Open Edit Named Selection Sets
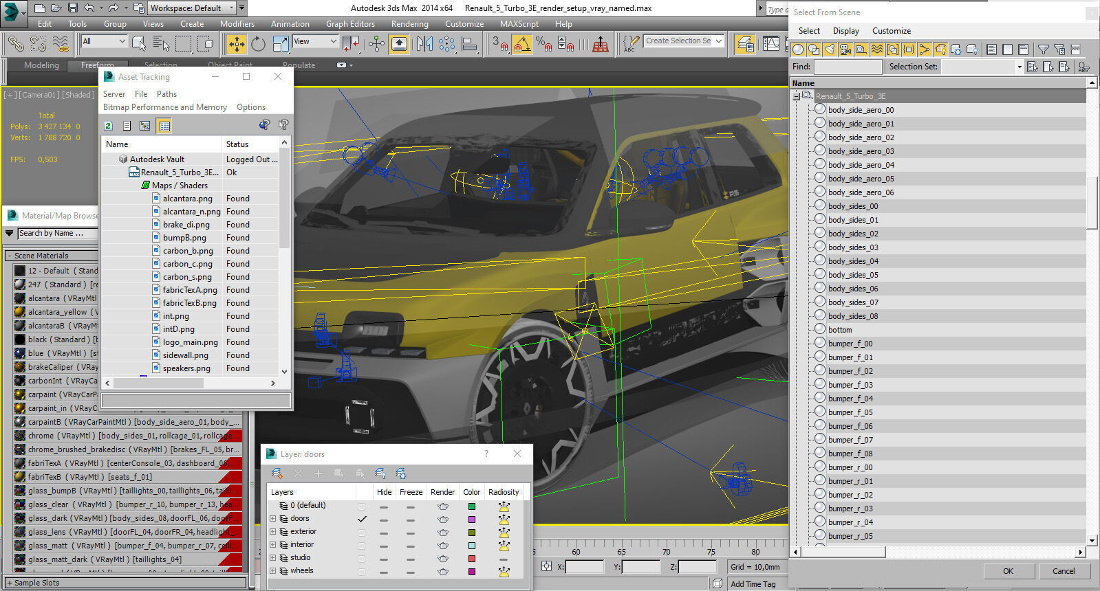Image resolution: width=1100 pixels, height=591 pixels. coord(630,44)
